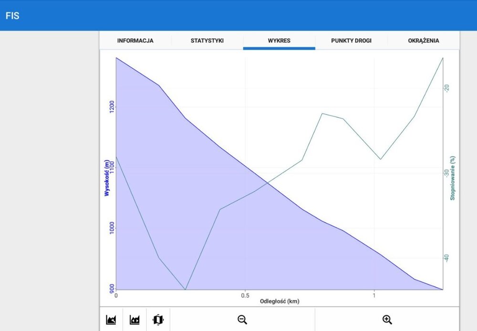The image size is (477, 331).
Task: Click the lowest point of the gradient line
Action: coord(185,289)
